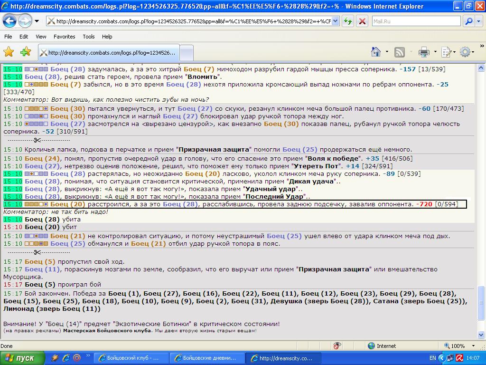Expand hidden quick launch icons chevron
The width and height of the screenshot is (486, 365).
[x=88, y=355]
